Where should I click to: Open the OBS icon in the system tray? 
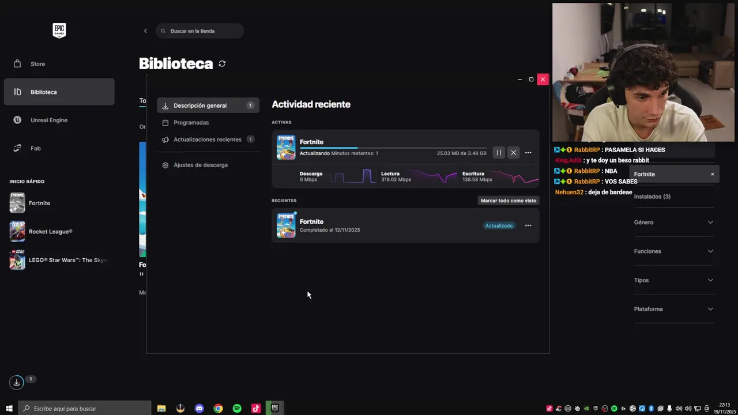pyautogui.click(x=605, y=408)
